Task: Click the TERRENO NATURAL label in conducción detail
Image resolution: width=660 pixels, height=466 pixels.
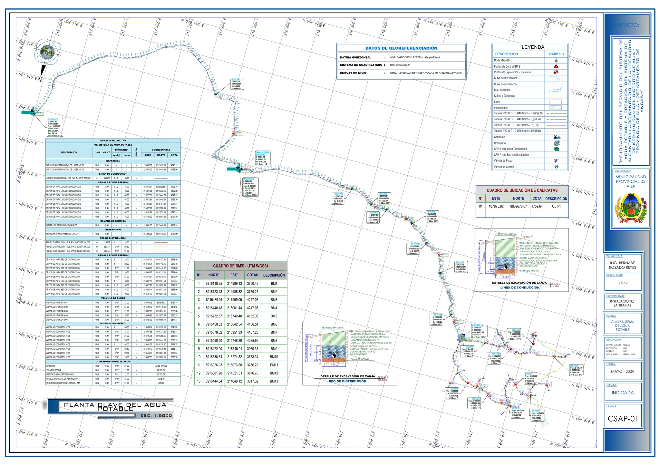Action: [506, 234]
